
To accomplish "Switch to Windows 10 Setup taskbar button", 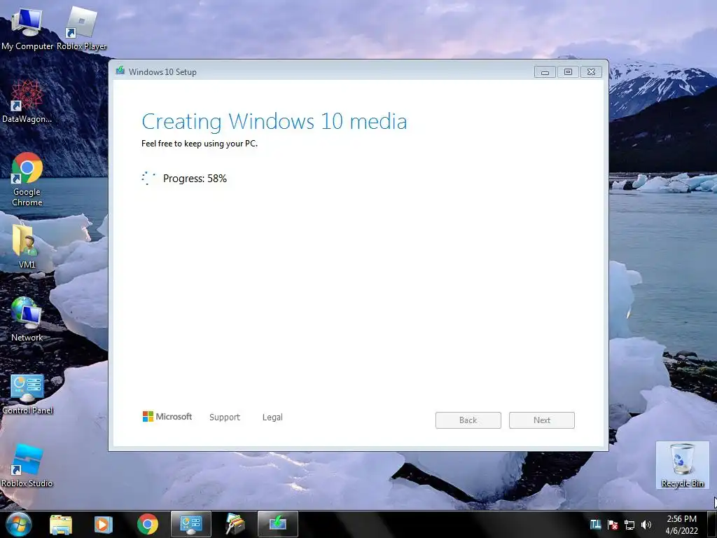I will click(x=277, y=524).
